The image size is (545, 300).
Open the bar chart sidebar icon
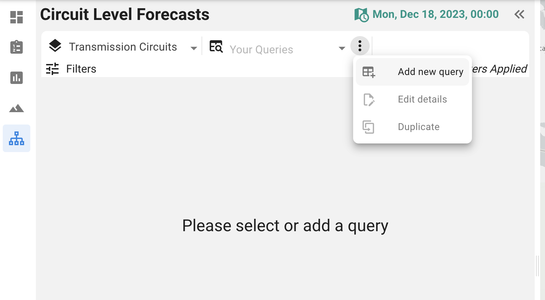tap(17, 78)
